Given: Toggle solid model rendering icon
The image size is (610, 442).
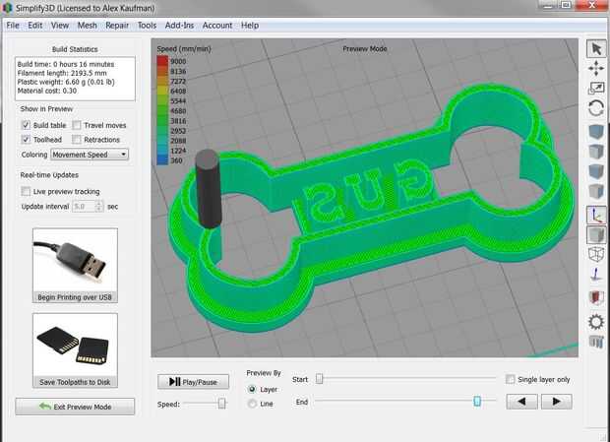Looking at the screenshot, I should (x=596, y=234).
